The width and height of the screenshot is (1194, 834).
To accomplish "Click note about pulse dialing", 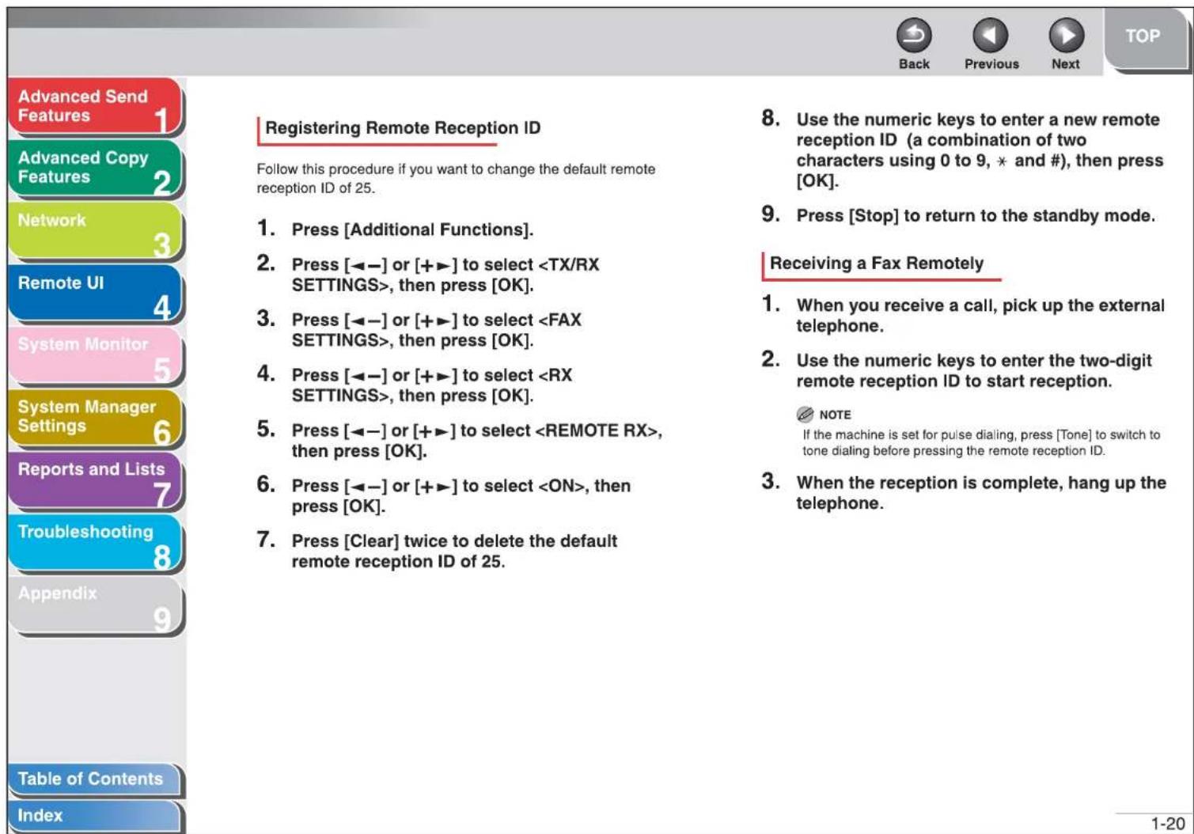I will 981,443.
